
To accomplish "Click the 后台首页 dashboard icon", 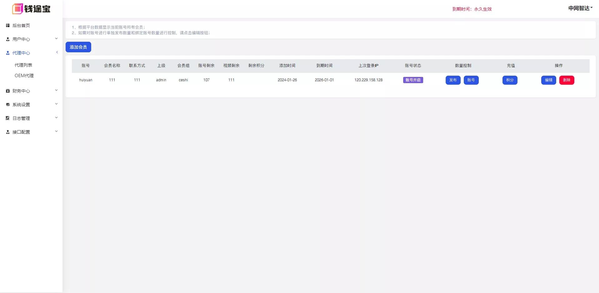I will point(8,26).
